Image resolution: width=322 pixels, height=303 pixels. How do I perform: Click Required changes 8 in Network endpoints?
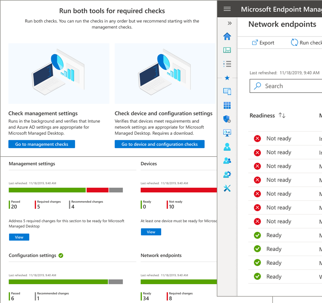click(180, 296)
